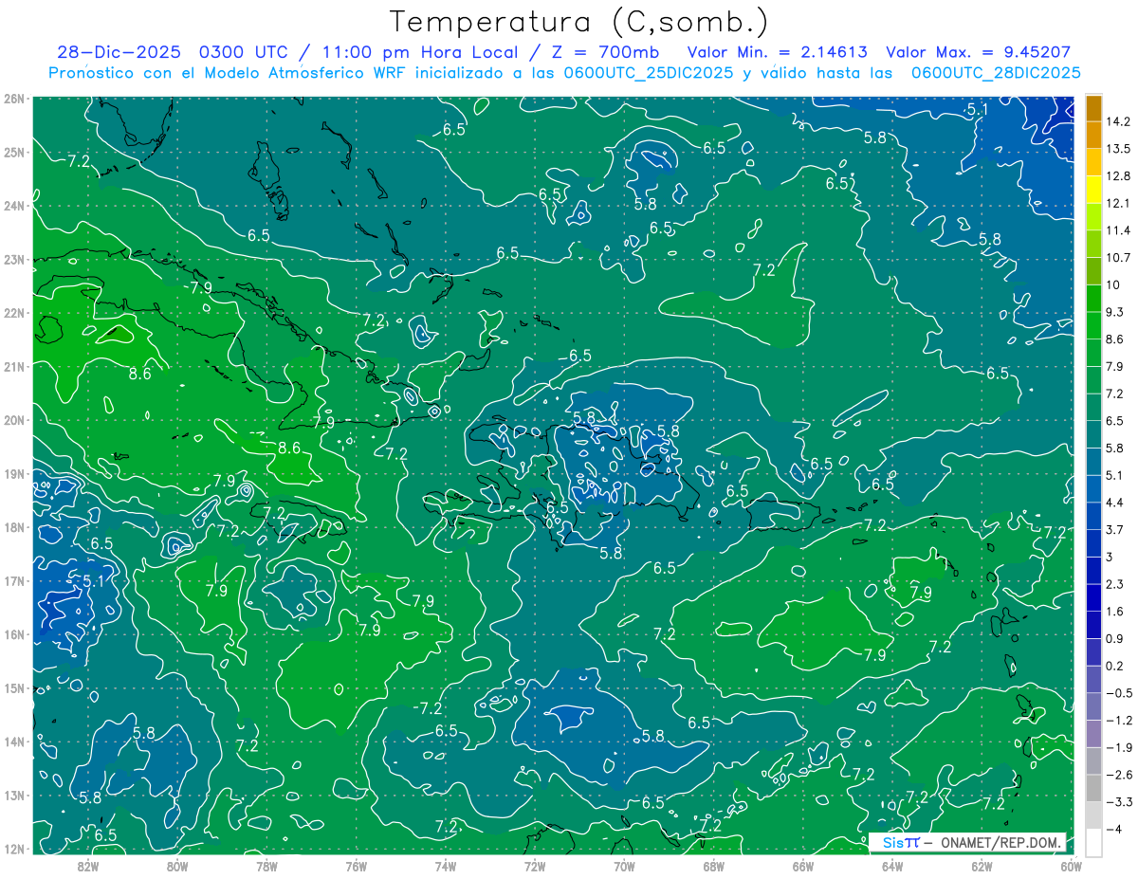Pick the yellow swatch between 12.8 and 12.1
Image resolution: width=1138 pixels, height=879 pixels.
pos(1093,190)
